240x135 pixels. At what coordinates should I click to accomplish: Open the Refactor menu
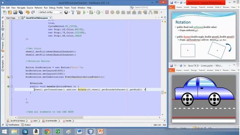[38, 7]
